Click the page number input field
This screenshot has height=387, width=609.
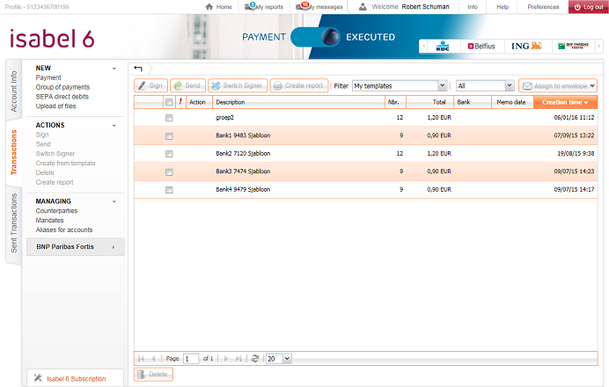pyautogui.click(x=191, y=358)
